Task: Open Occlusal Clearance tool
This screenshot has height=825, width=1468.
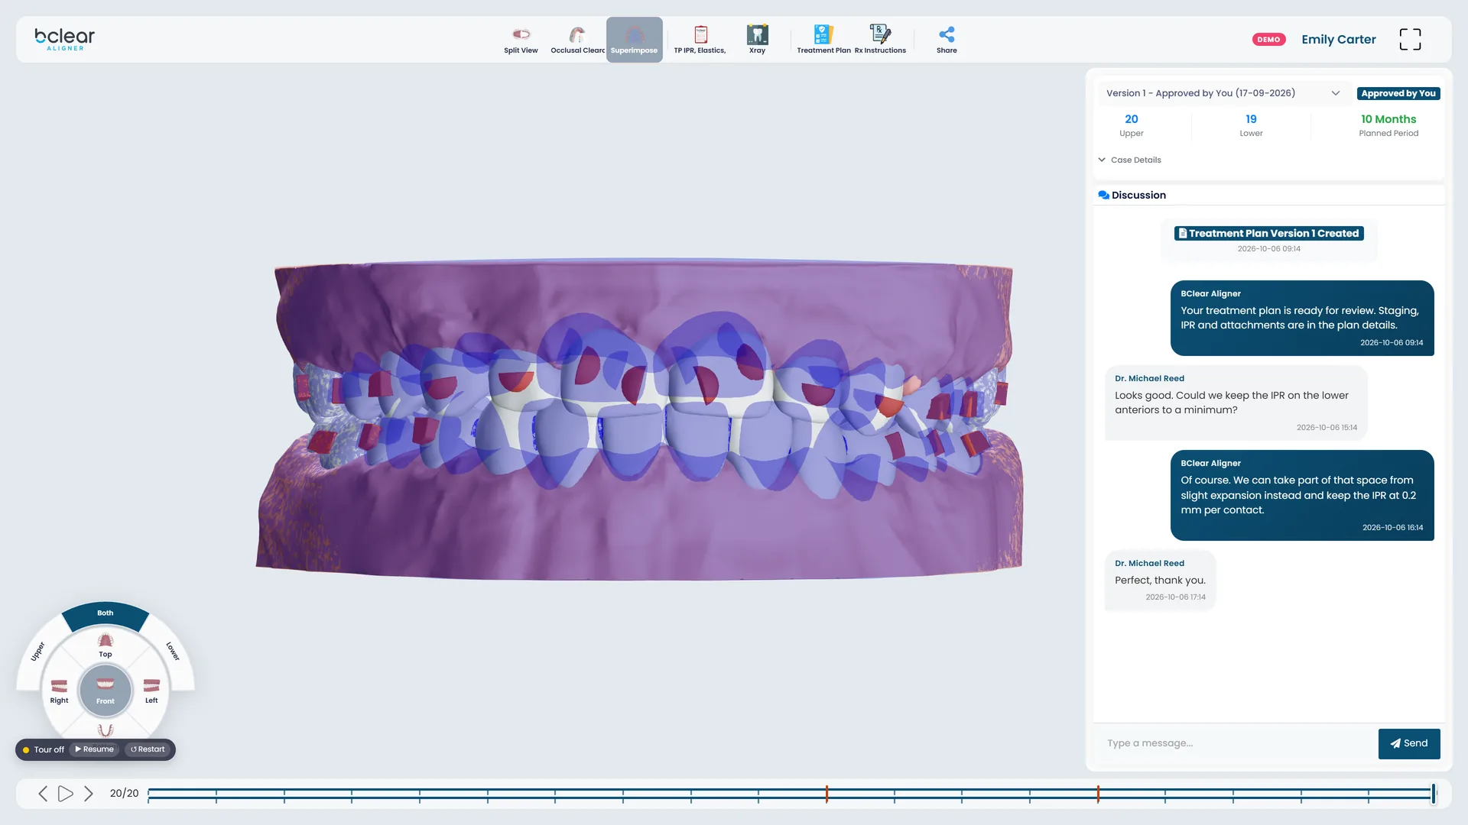Action: 577,40
